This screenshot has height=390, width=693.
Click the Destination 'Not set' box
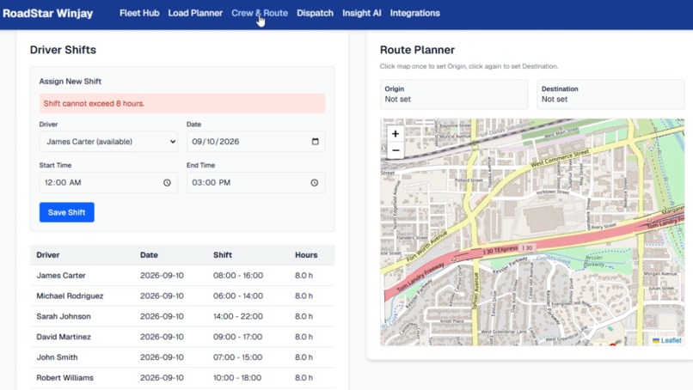(610, 94)
